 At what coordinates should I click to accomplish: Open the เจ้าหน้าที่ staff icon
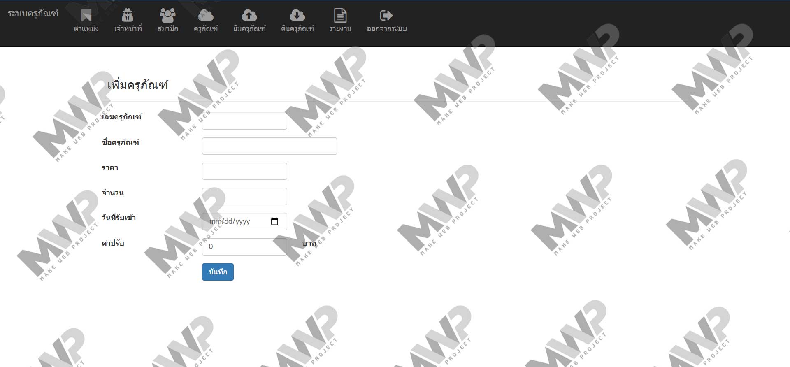[128, 15]
